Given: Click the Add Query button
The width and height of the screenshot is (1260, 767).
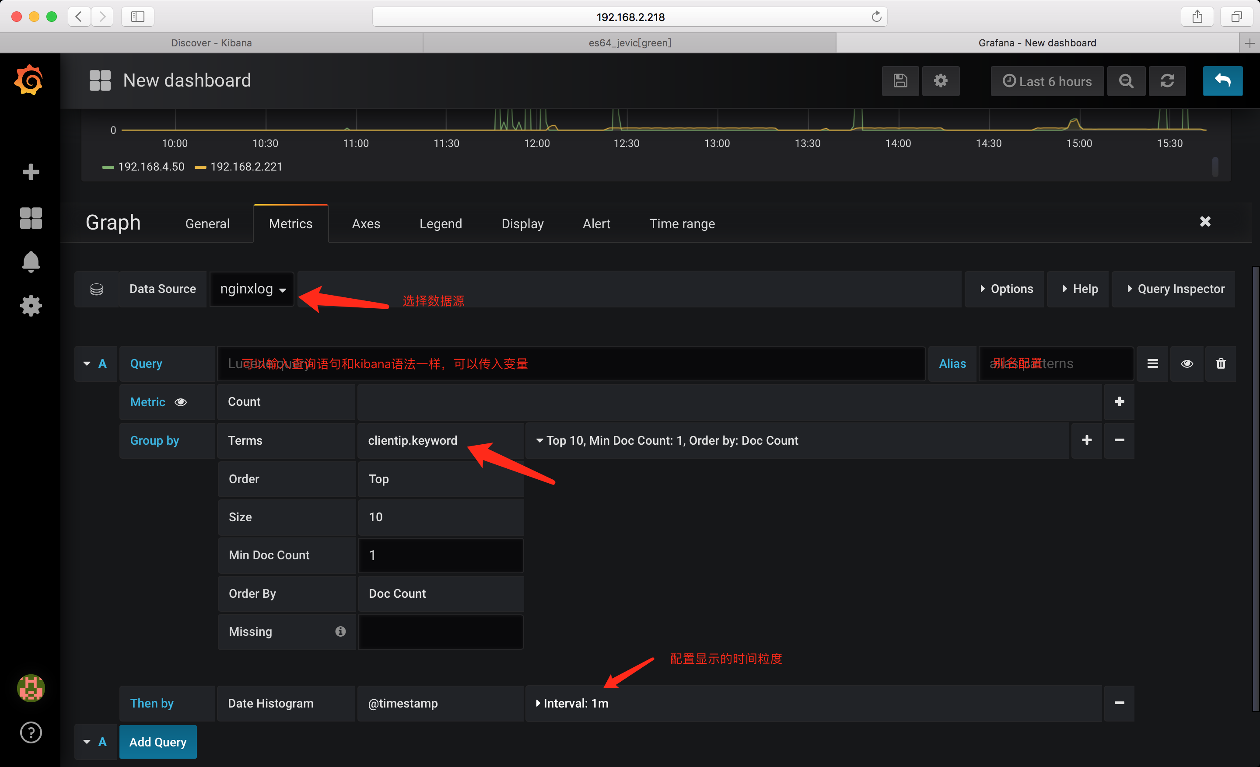Looking at the screenshot, I should click(157, 742).
